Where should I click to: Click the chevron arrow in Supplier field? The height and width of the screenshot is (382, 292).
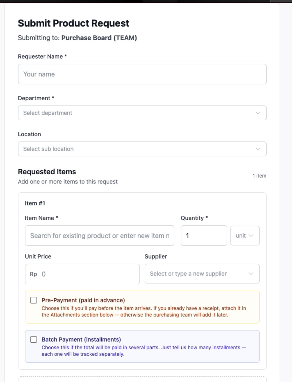(x=251, y=274)
